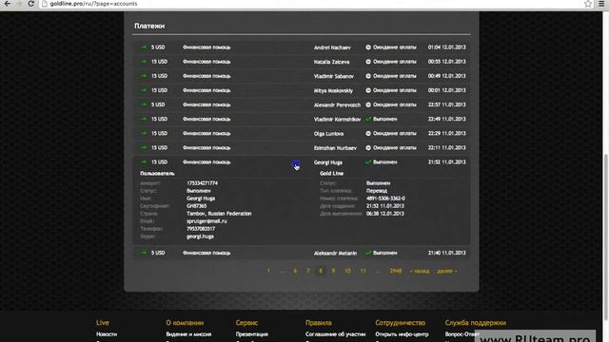
Task: Click pending status icon for Olga Luniova
Action: [x=368, y=133]
